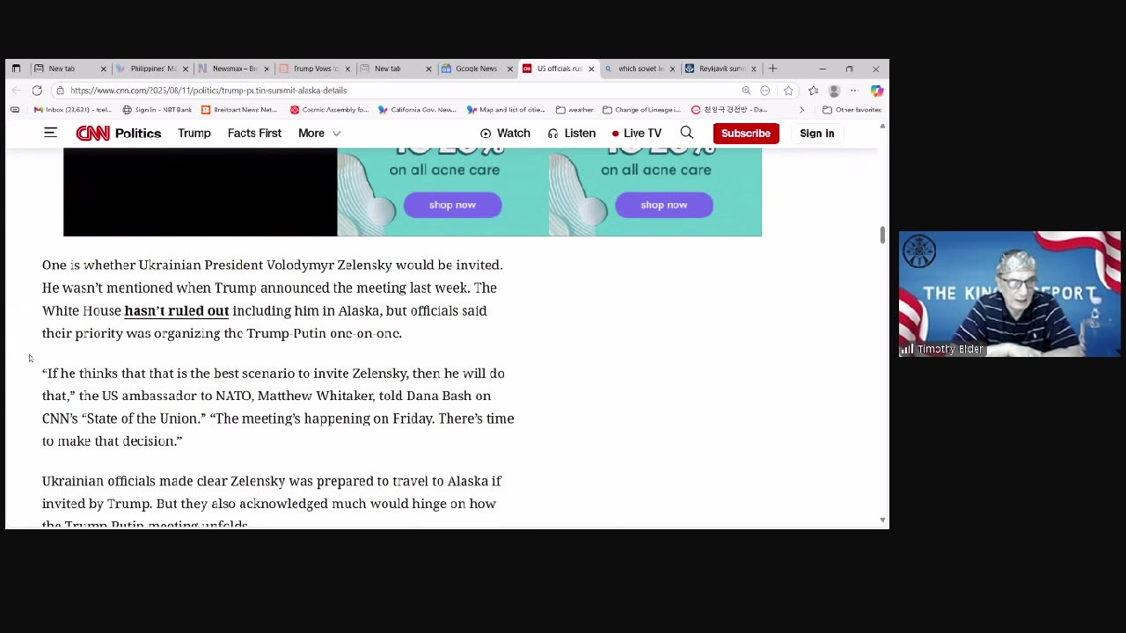Open the weather bookmarks folder

(x=574, y=110)
